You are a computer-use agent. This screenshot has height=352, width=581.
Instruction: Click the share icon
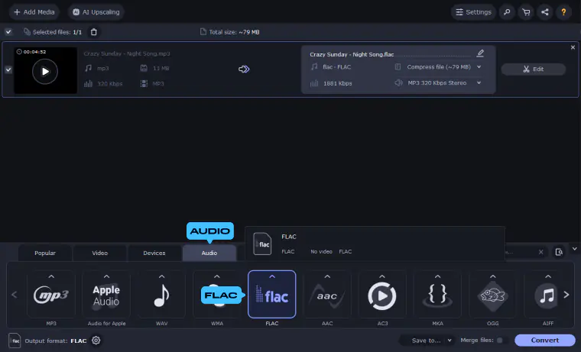coord(544,12)
